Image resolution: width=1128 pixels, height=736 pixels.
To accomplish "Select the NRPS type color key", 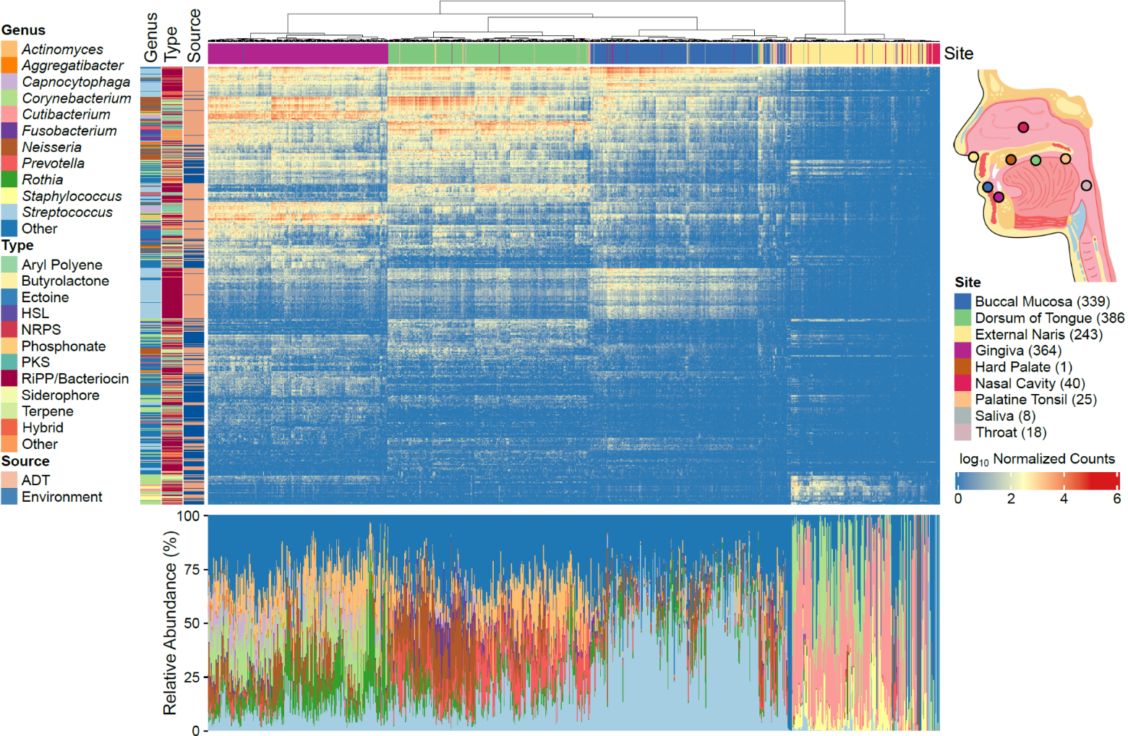I will [10, 329].
